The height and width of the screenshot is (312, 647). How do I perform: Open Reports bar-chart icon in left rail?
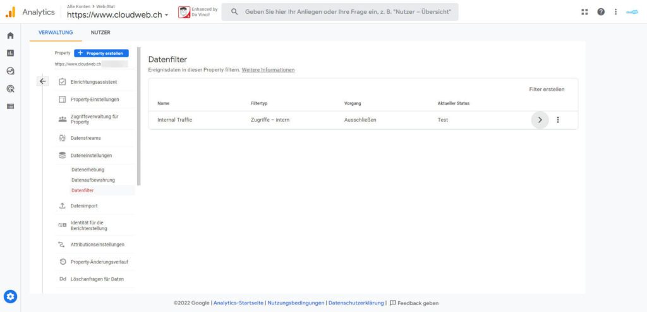(x=10, y=53)
